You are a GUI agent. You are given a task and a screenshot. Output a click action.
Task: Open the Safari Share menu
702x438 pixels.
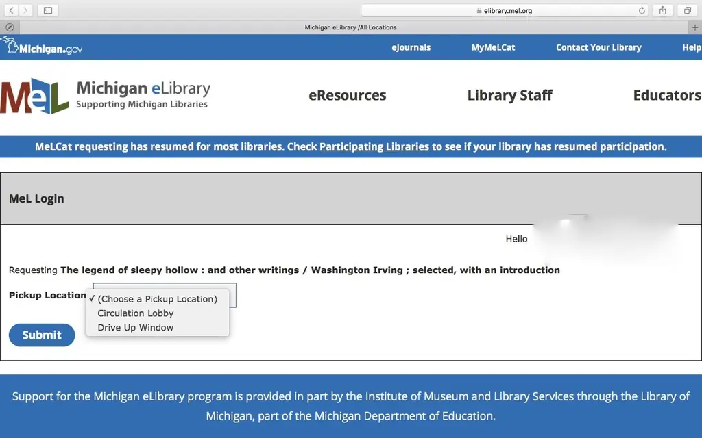click(663, 10)
